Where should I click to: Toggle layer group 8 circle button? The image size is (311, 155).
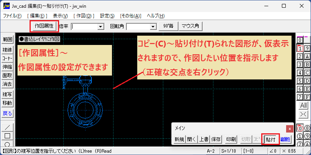(x=307, y=129)
